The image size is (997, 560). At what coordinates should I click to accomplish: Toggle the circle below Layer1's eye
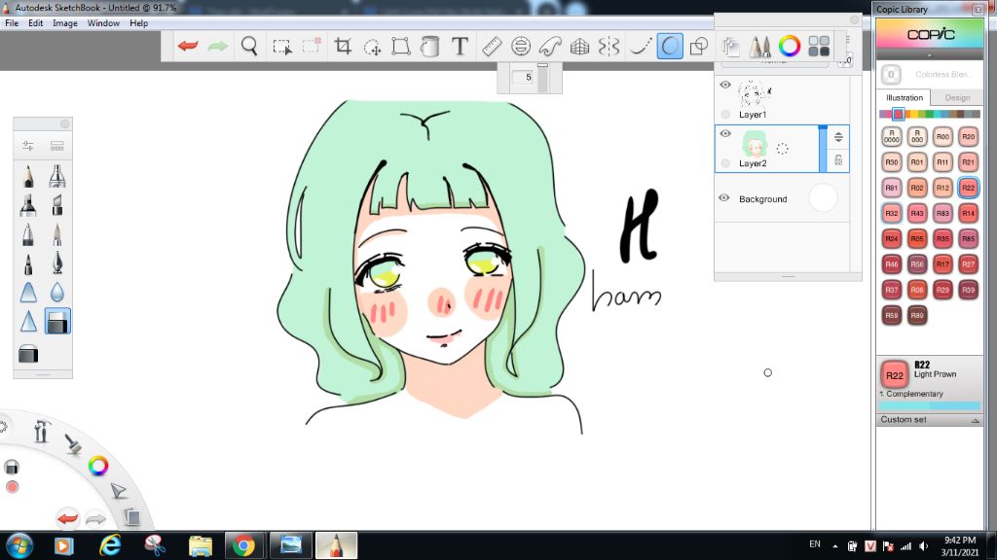point(725,115)
